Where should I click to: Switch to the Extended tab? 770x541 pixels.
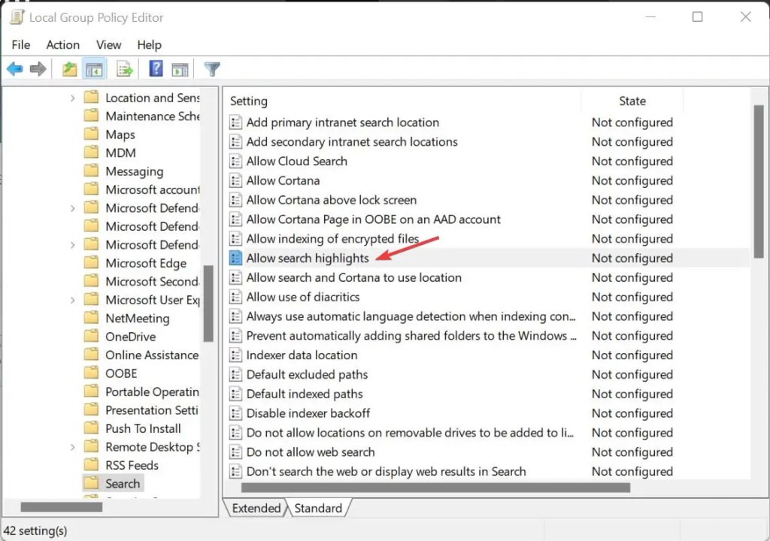point(256,508)
